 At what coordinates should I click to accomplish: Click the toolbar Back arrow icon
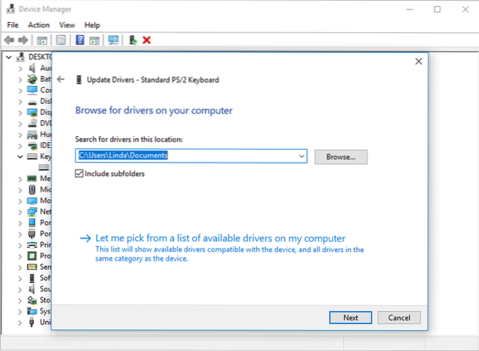tap(9, 41)
